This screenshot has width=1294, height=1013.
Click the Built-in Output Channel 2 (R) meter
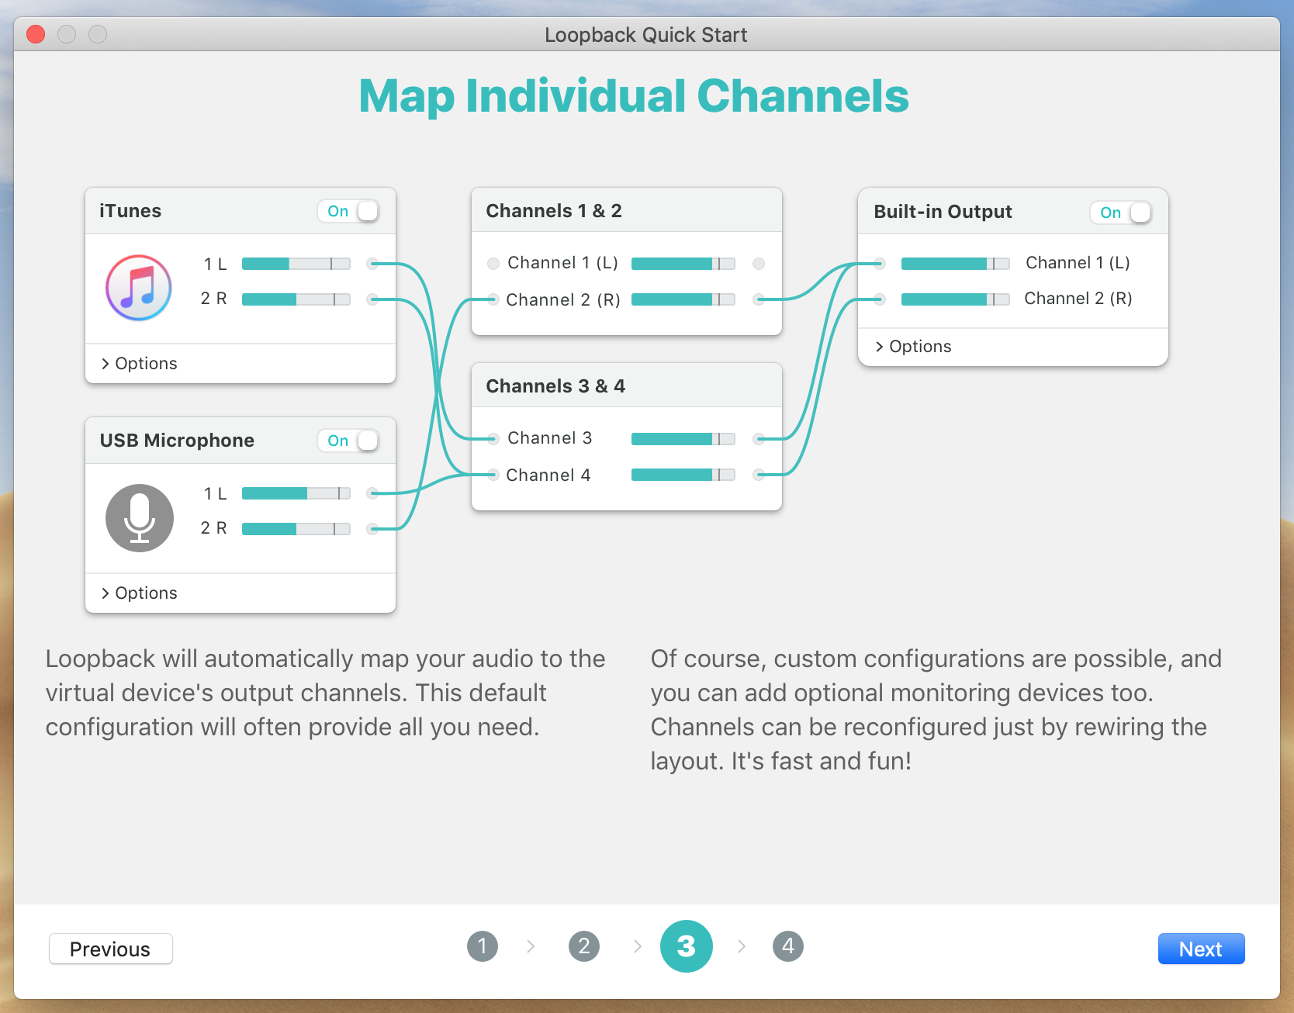(x=956, y=299)
